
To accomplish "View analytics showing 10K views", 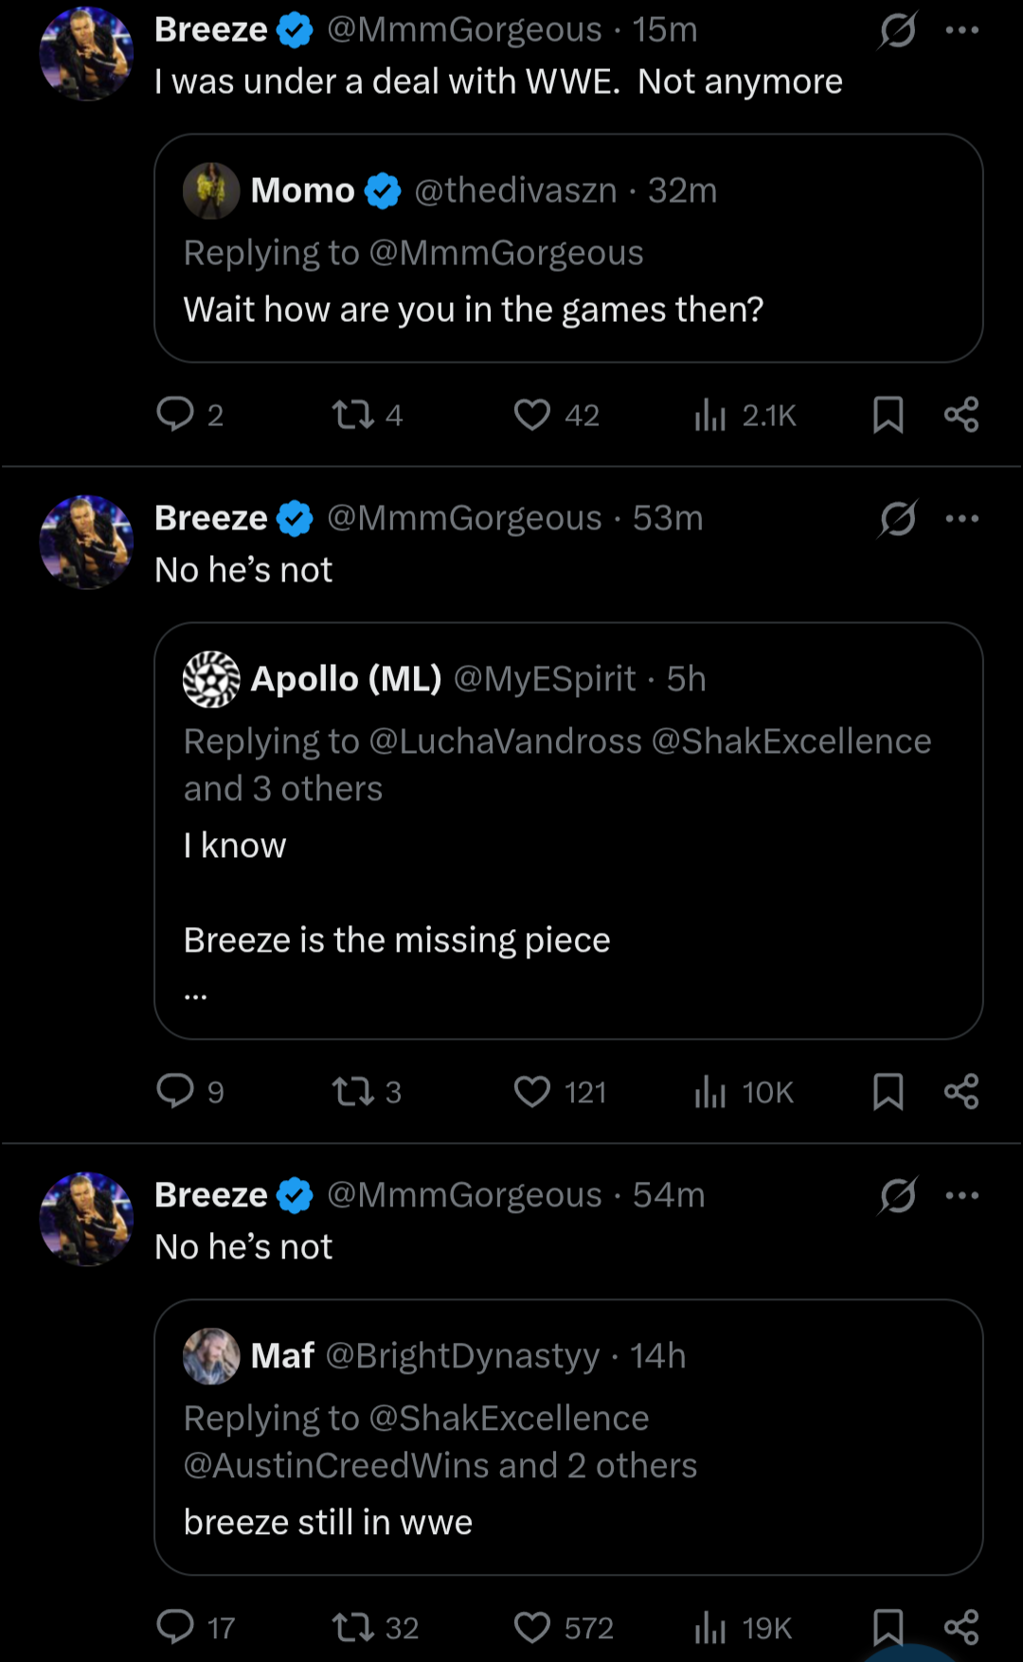I will tap(744, 1092).
